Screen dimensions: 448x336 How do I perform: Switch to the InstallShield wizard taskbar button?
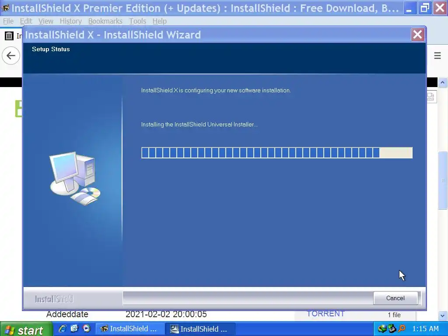pyautogui.click(x=201, y=329)
